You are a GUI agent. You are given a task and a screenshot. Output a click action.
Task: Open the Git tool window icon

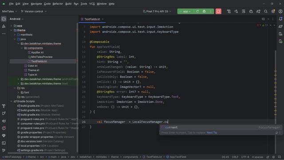tap(4, 150)
